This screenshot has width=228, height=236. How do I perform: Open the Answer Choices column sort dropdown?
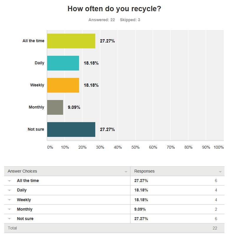(126, 171)
